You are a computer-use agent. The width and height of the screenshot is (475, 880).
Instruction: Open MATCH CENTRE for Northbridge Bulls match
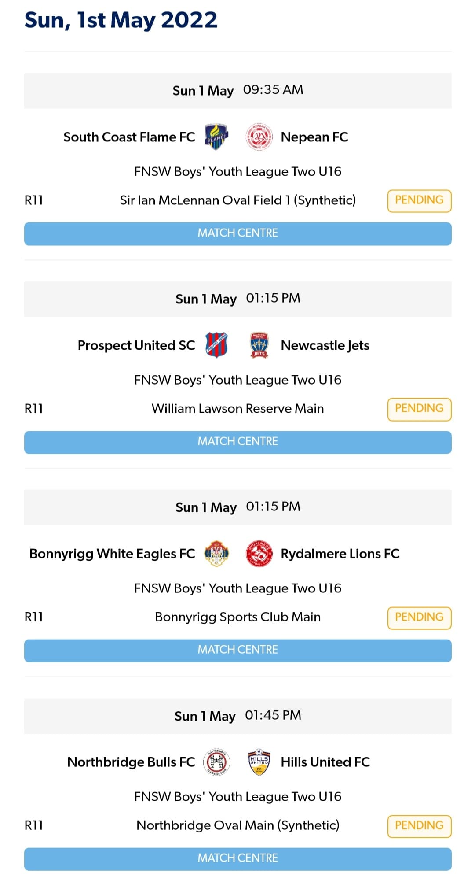pos(238,858)
